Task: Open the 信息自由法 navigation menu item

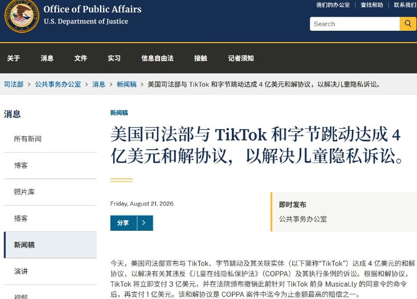Action: coord(157,58)
